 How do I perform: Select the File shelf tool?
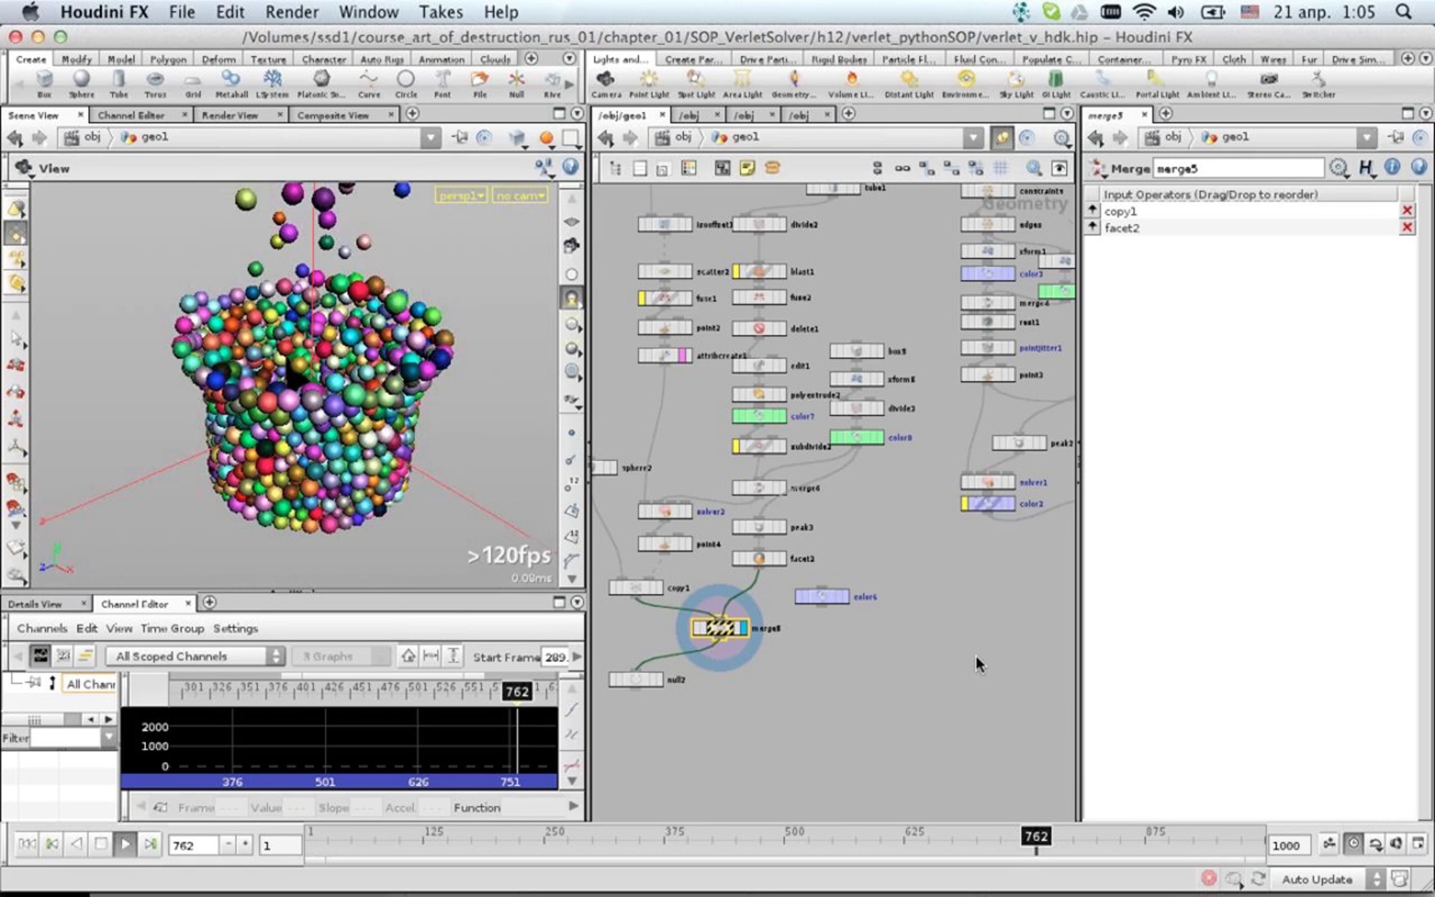pos(480,83)
